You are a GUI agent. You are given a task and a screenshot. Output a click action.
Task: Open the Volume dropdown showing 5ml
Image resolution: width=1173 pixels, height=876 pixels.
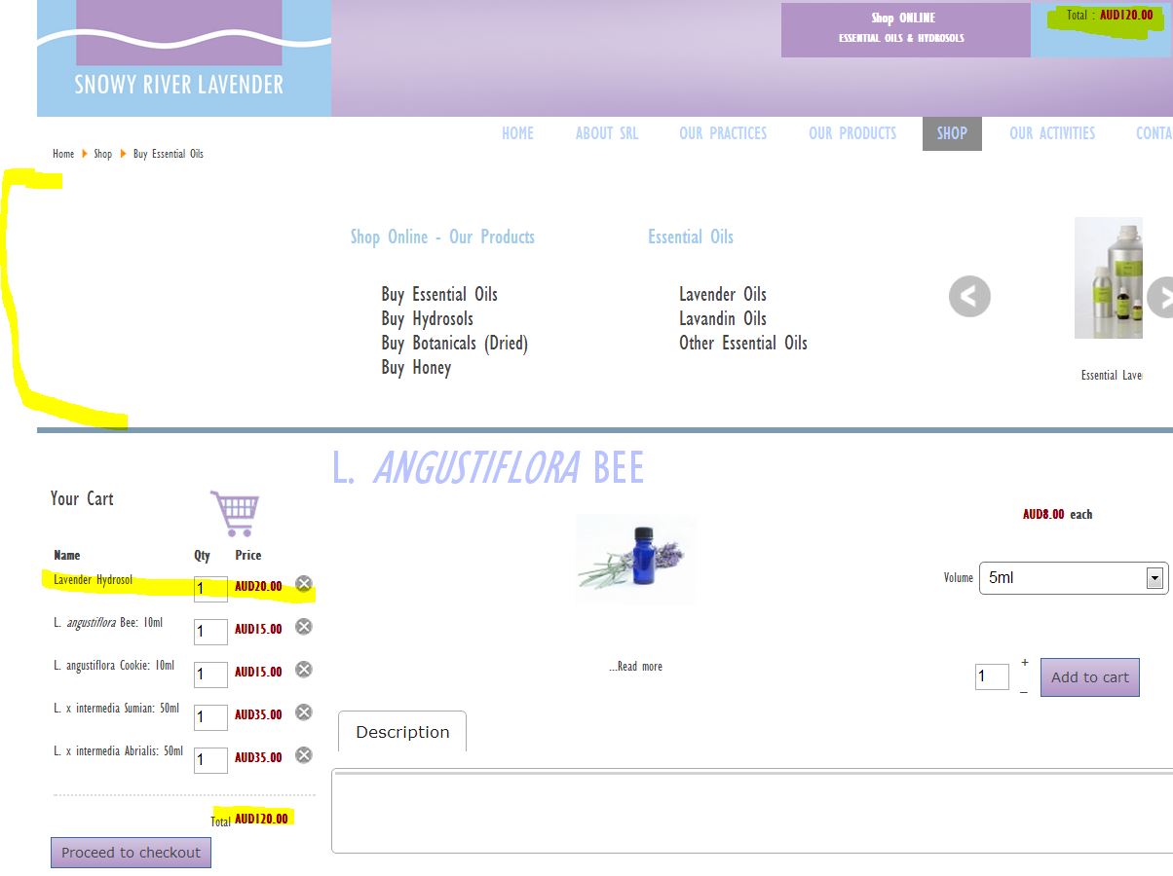pos(1074,577)
